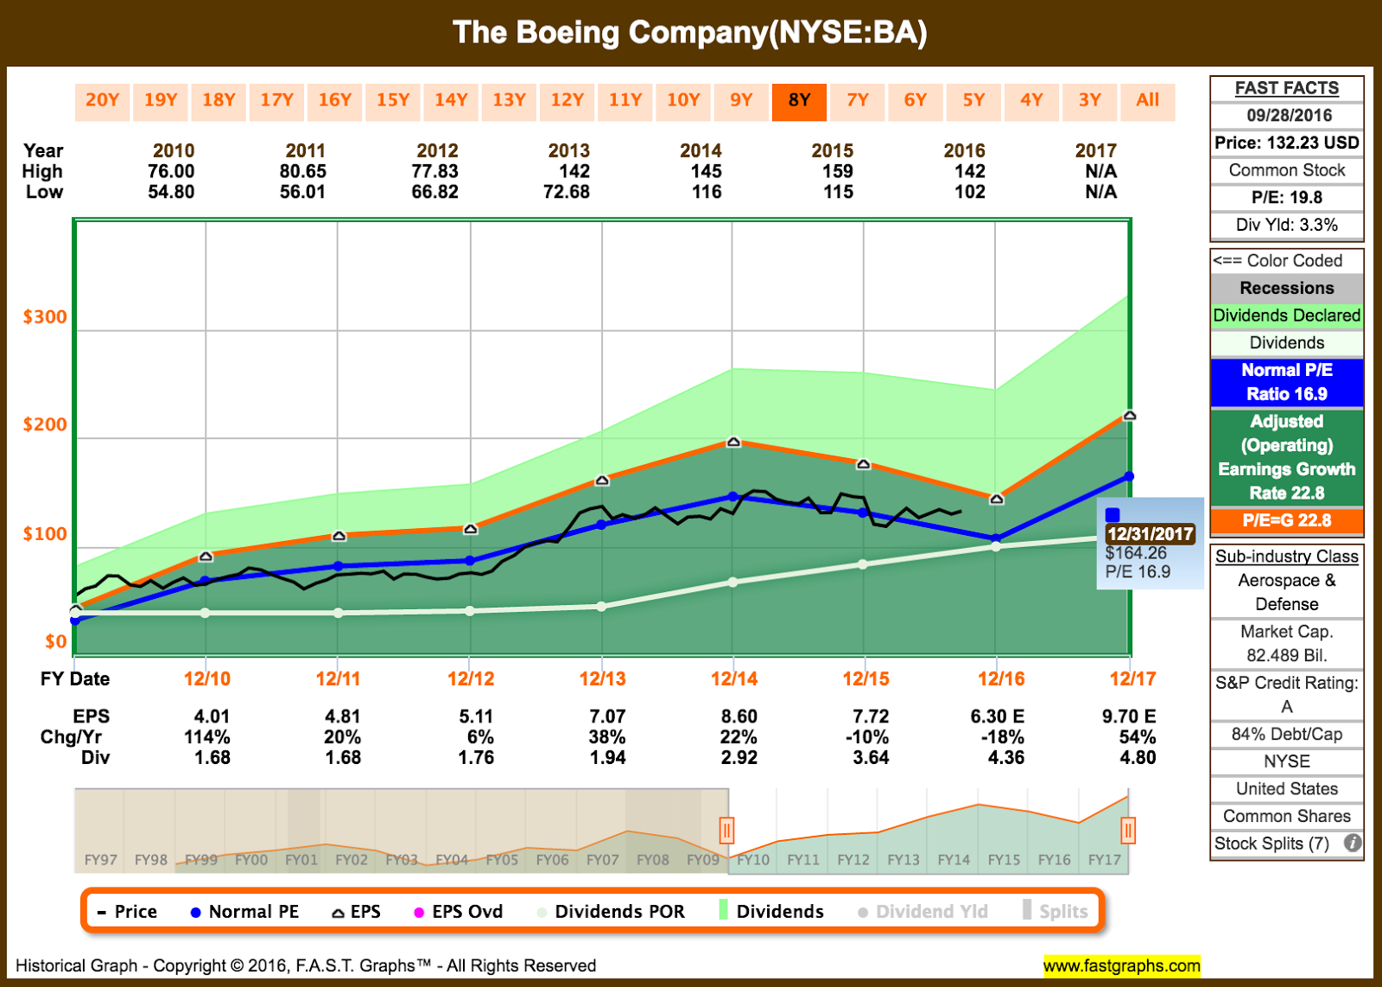Click the Normal P/E Ratio 16.9 box
Screen dimensions: 1382x987
(x=1287, y=382)
